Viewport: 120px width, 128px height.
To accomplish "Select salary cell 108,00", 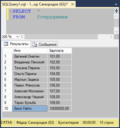I will click(59, 97).
